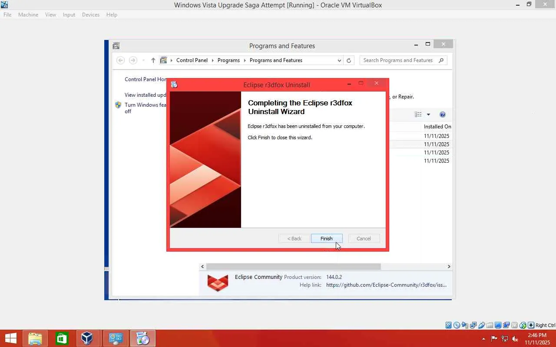Screen dimensions: 556x347
Task: Open the VirtualBox Help menu
Action: (x=112, y=15)
